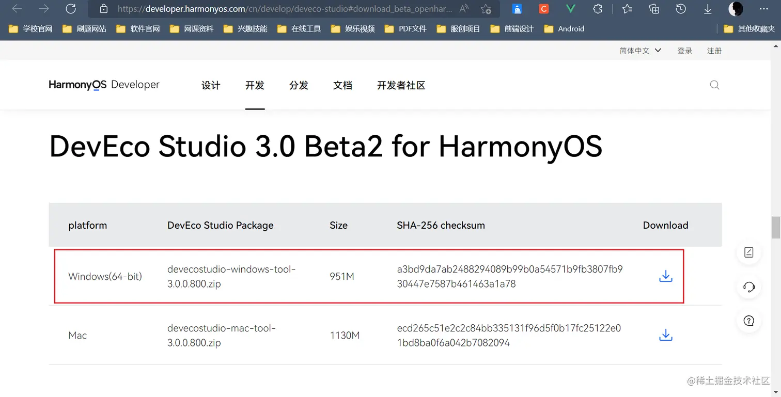Download the Windows(64-bit) DevEco Studio package

pos(666,276)
